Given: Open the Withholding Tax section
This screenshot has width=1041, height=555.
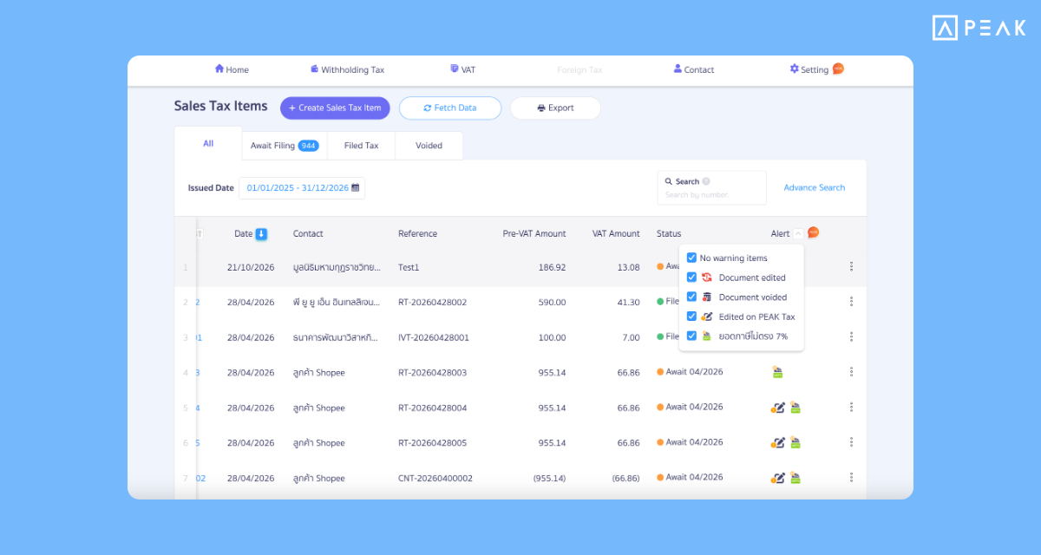Looking at the screenshot, I should (345, 69).
